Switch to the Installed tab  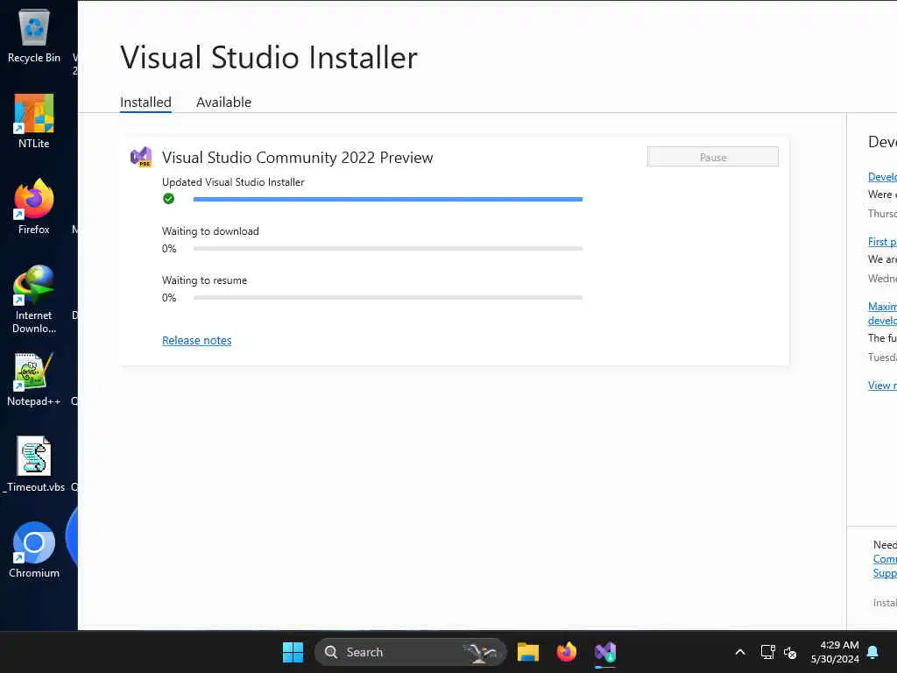[145, 102]
